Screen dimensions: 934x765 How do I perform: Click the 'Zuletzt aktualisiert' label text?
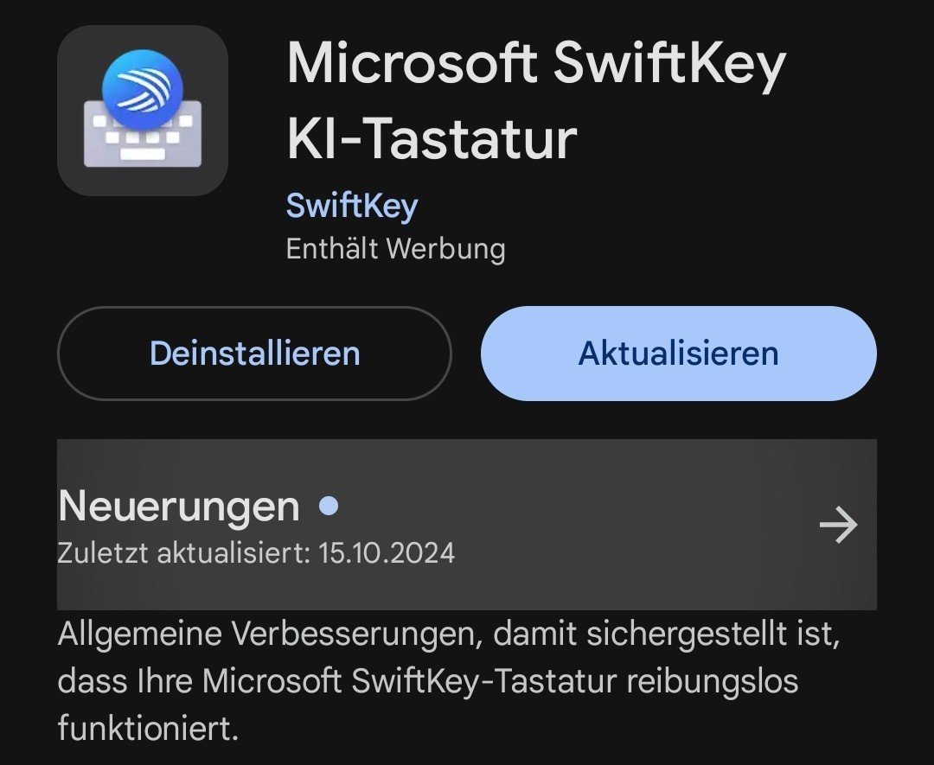click(182, 552)
